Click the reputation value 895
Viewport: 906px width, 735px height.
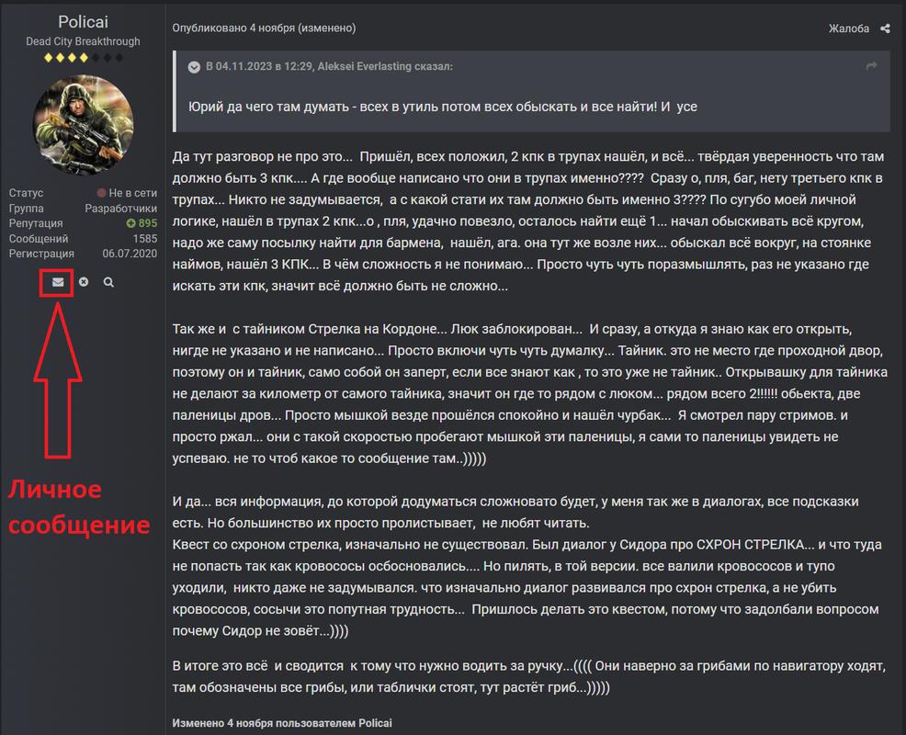[147, 223]
